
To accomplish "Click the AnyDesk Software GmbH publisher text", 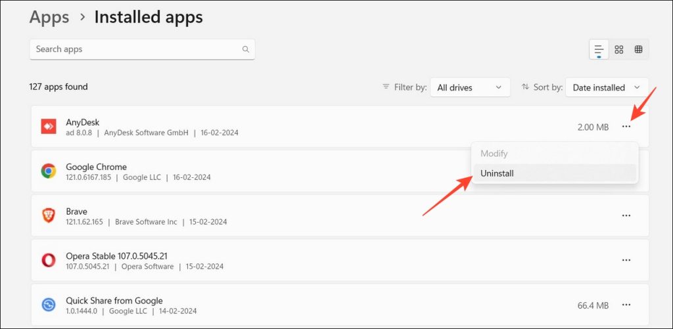I will click(x=147, y=133).
